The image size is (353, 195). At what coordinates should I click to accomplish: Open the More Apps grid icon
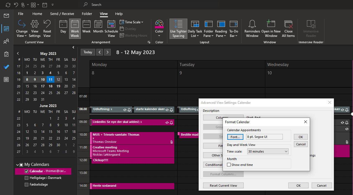(6, 80)
